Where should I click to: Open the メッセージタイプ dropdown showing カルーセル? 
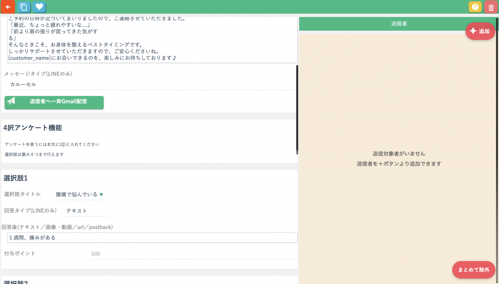(151, 84)
